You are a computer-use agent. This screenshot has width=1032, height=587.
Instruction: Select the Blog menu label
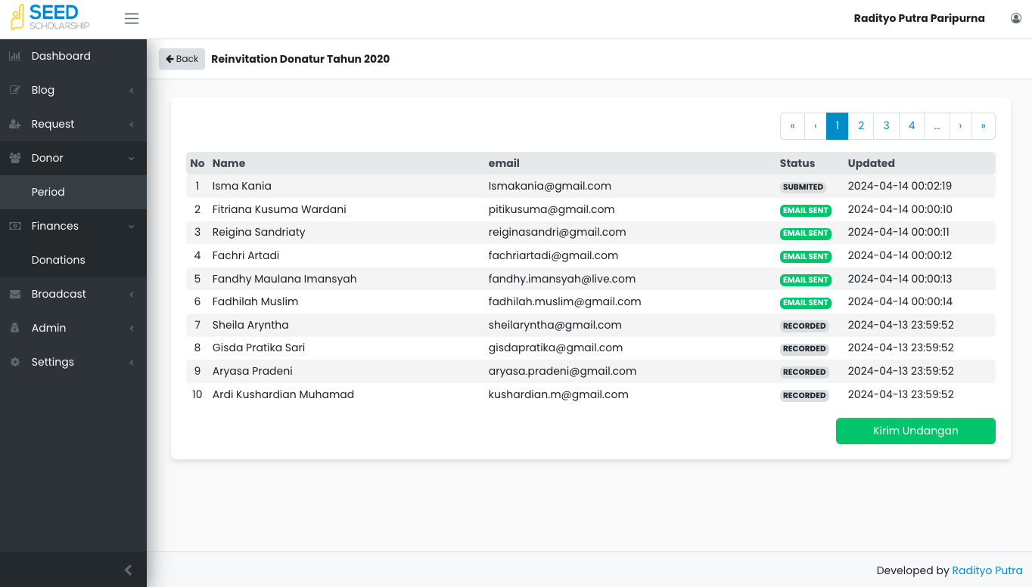pyautogui.click(x=43, y=90)
